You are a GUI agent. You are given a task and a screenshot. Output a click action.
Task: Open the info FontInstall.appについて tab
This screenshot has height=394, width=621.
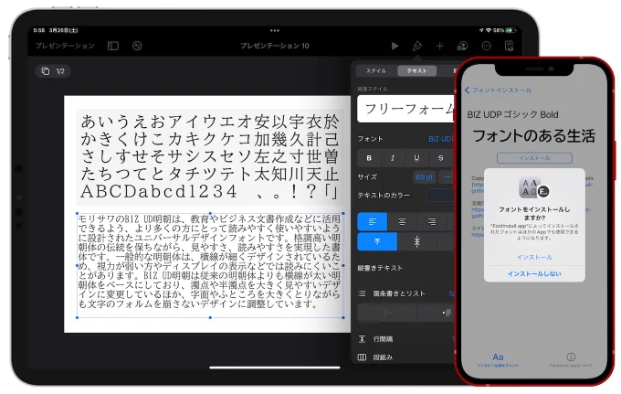(x=570, y=359)
